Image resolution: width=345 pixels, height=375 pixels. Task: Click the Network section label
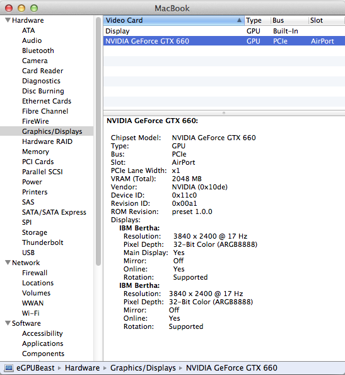click(x=26, y=263)
